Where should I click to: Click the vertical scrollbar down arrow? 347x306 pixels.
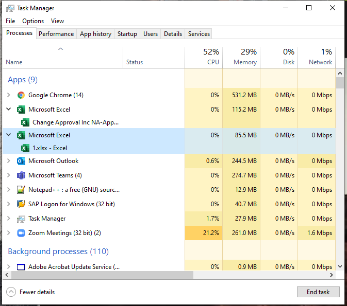(x=340, y=266)
